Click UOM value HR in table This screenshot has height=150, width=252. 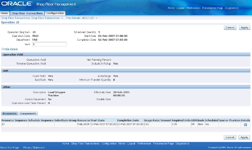click(x=193, y=124)
